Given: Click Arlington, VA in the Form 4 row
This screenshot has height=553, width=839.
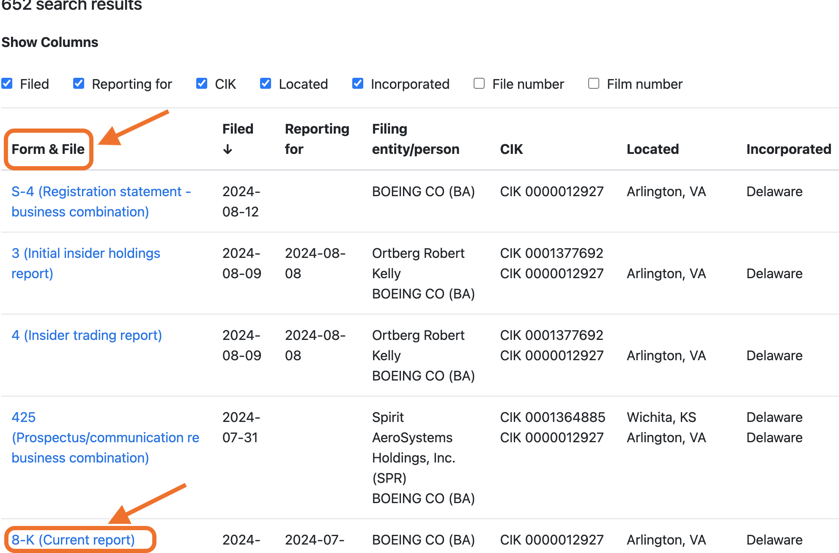Looking at the screenshot, I should click(666, 356).
